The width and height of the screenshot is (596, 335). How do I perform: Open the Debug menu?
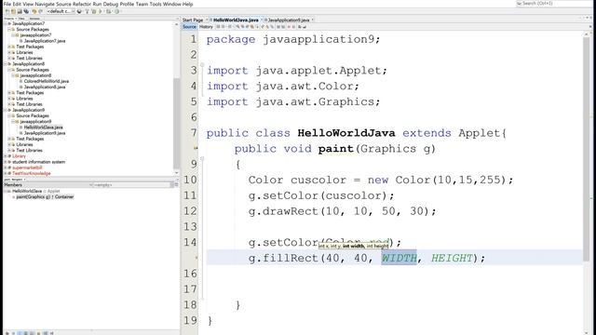pyautogui.click(x=111, y=4)
